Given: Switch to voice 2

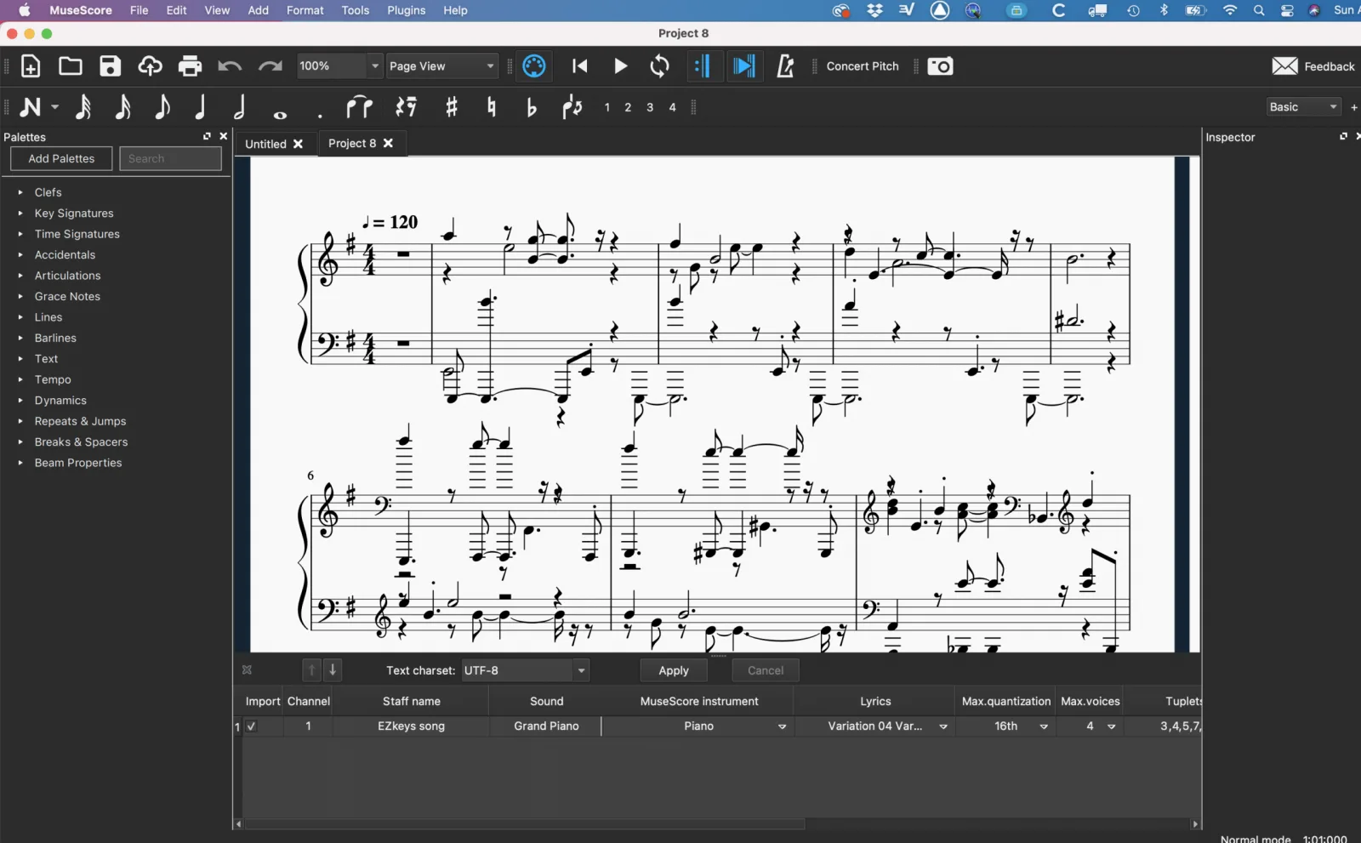Looking at the screenshot, I should (628, 108).
